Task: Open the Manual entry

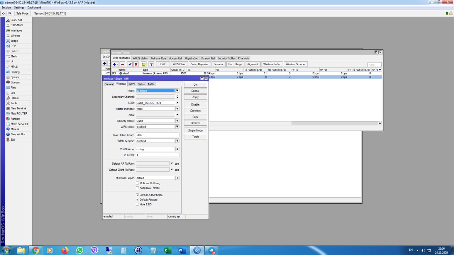Action: (15, 129)
